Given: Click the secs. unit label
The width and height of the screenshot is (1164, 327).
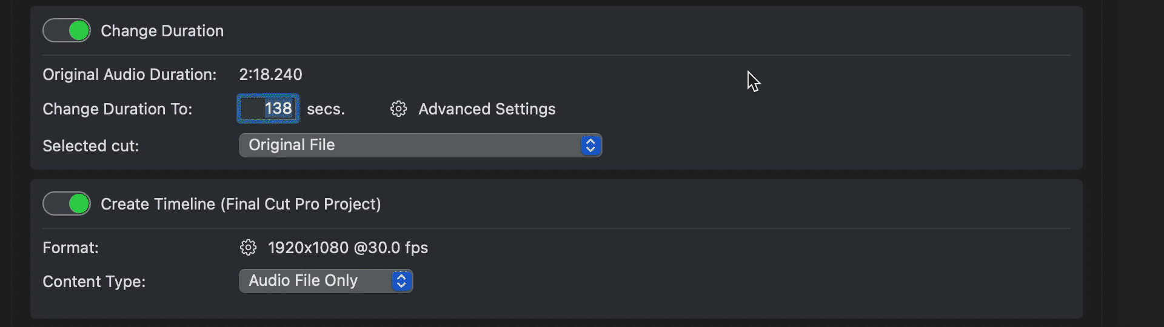Looking at the screenshot, I should [326, 109].
